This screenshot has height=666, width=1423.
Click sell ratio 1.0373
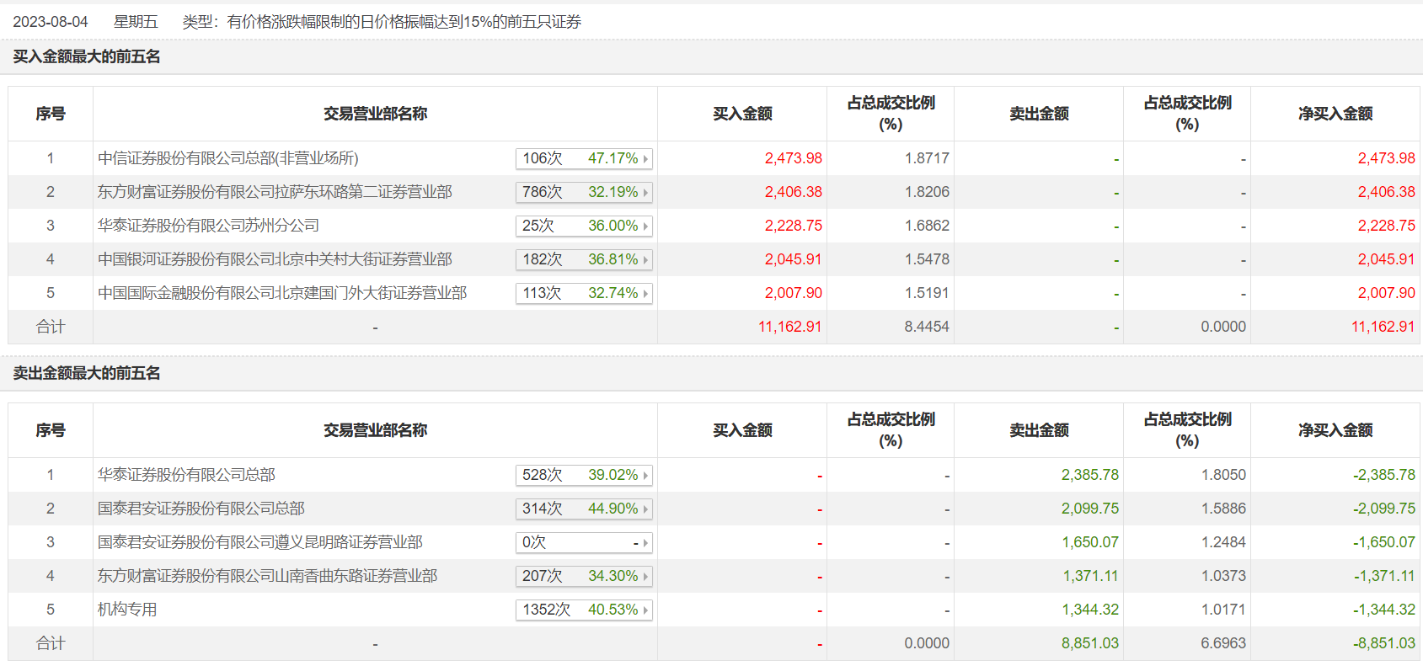click(1223, 576)
